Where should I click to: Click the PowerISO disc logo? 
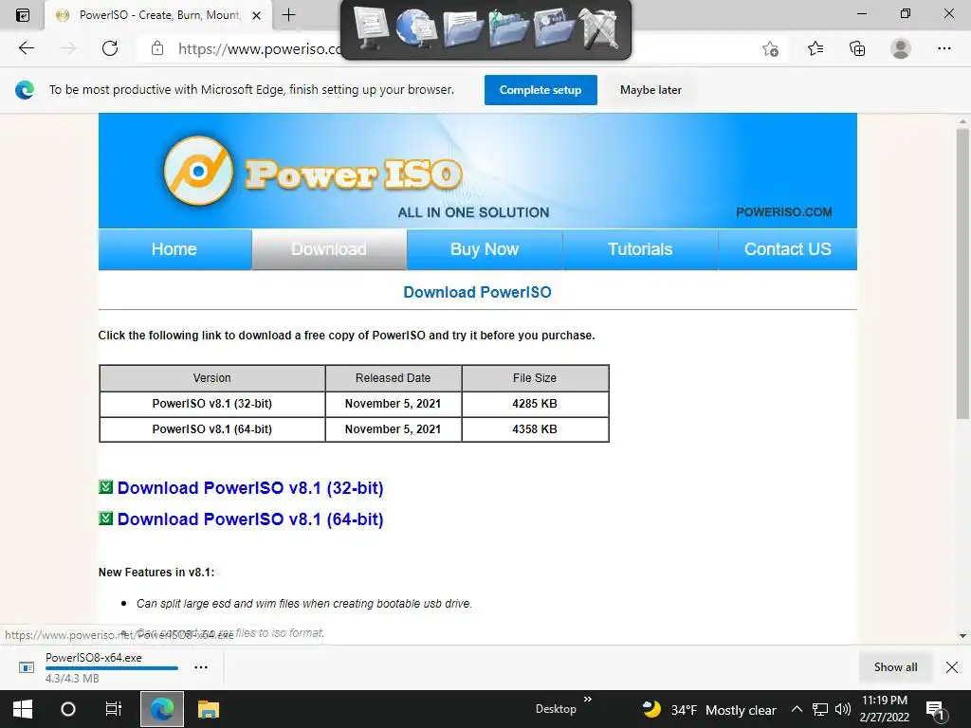(198, 171)
